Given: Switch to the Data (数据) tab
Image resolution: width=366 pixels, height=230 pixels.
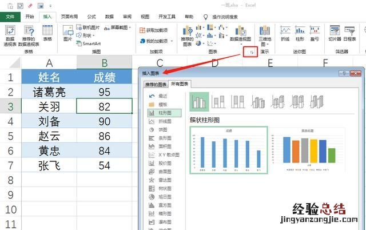Looking at the screenshot, I should point(109,17).
